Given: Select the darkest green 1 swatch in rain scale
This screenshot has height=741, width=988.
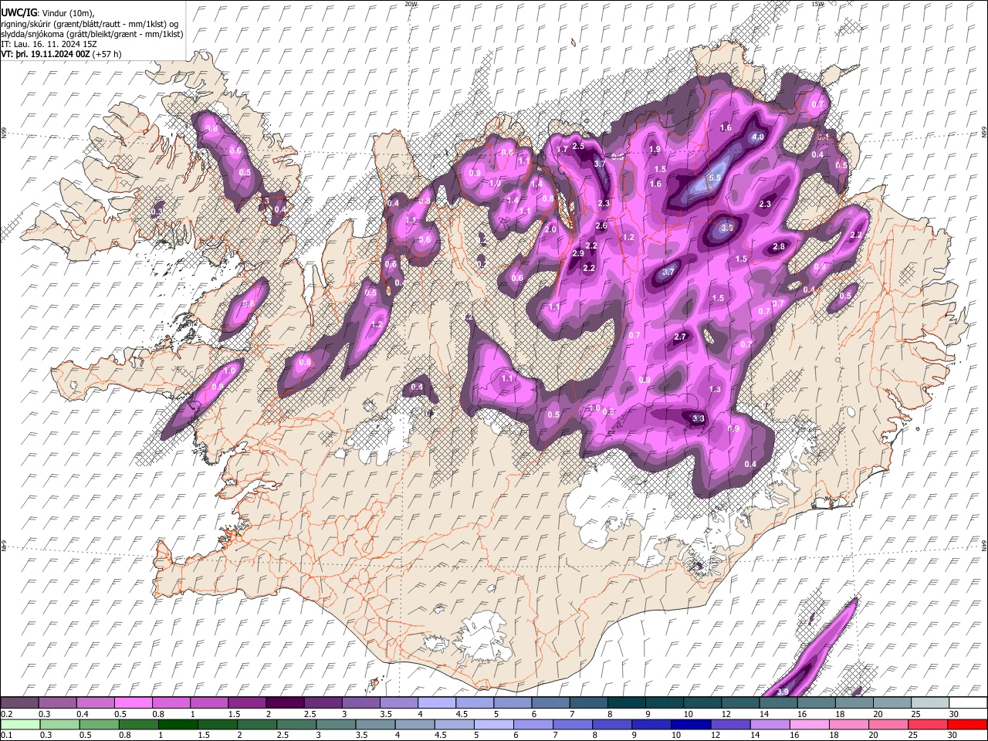Looking at the screenshot, I should pyautogui.click(x=178, y=724).
